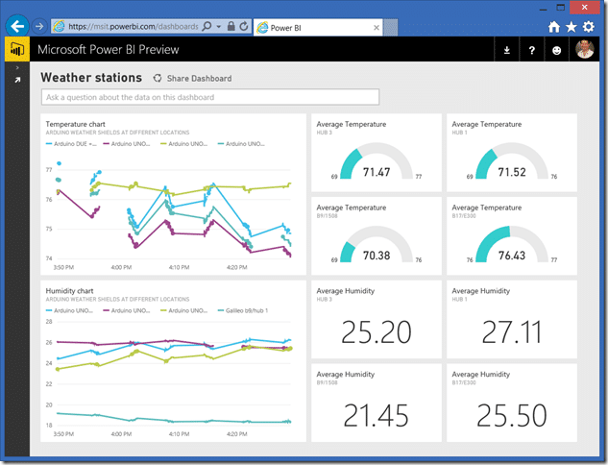Refresh the page with reload icon
The width and height of the screenshot is (608, 465).
[x=244, y=26]
